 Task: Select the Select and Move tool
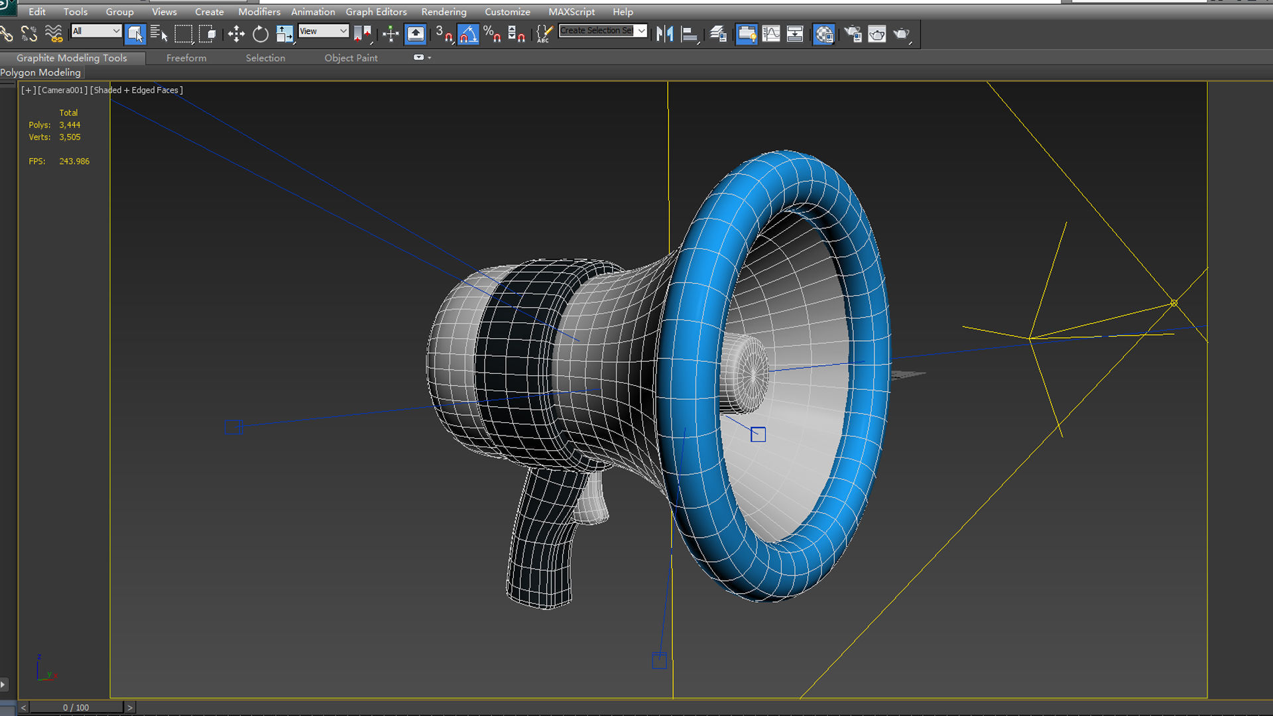[x=236, y=34]
